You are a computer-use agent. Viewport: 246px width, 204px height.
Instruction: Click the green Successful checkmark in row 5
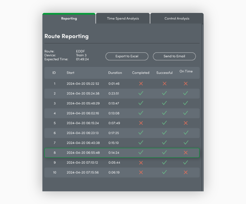[x=164, y=123]
